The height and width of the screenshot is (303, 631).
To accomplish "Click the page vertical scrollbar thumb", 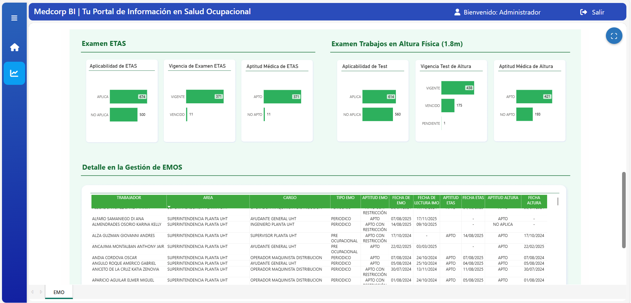I will coord(623,210).
